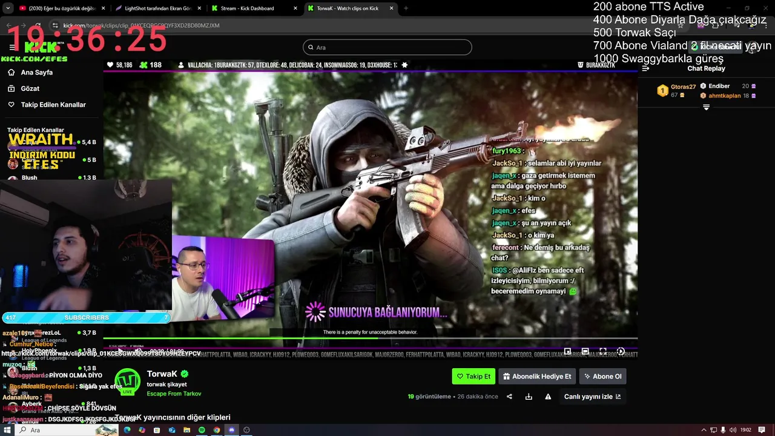Click Gtoras27 in chat leaderboard
775x436 pixels.
pos(683,87)
